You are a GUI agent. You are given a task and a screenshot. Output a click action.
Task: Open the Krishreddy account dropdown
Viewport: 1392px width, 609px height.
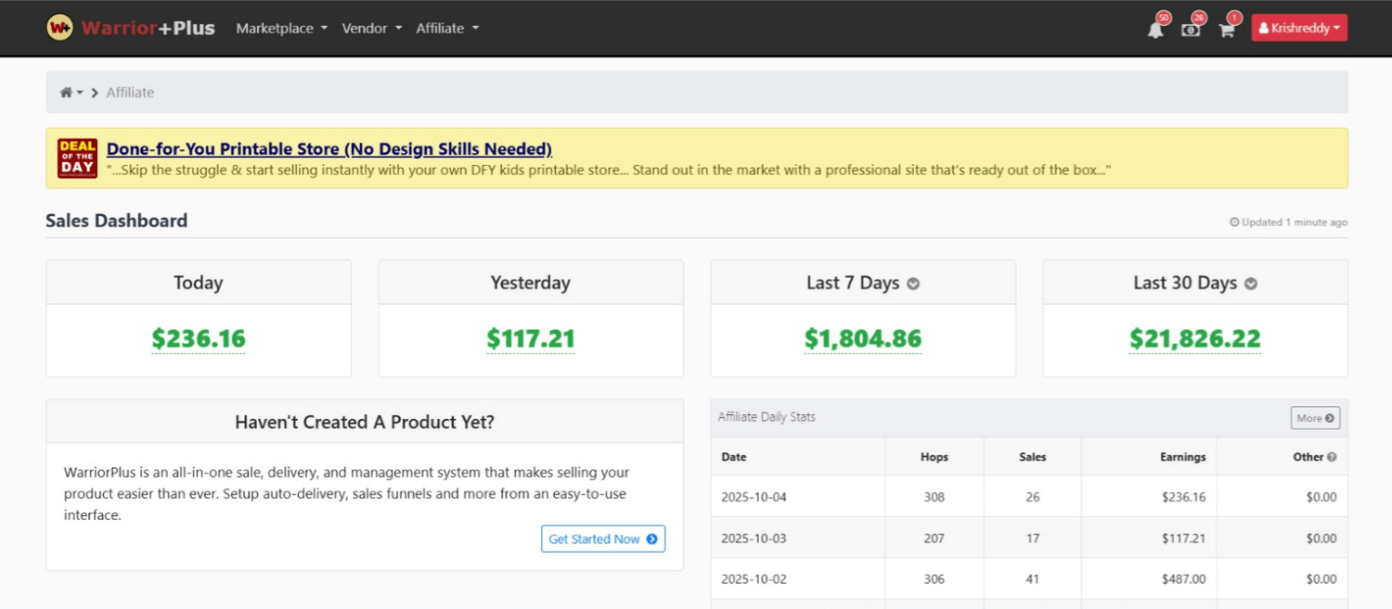click(1299, 28)
